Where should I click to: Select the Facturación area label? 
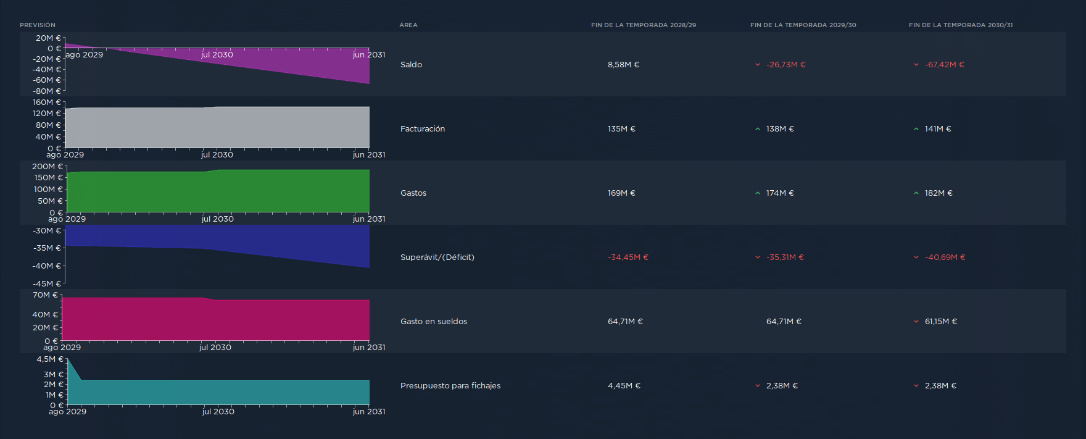[x=423, y=129]
